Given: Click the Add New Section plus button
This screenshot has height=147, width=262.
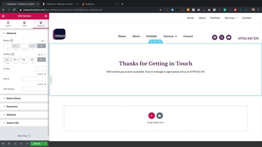Looking at the screenshot, I should tap(151, 116).
